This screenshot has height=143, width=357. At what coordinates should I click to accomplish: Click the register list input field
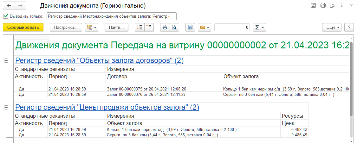click(108, 16)
